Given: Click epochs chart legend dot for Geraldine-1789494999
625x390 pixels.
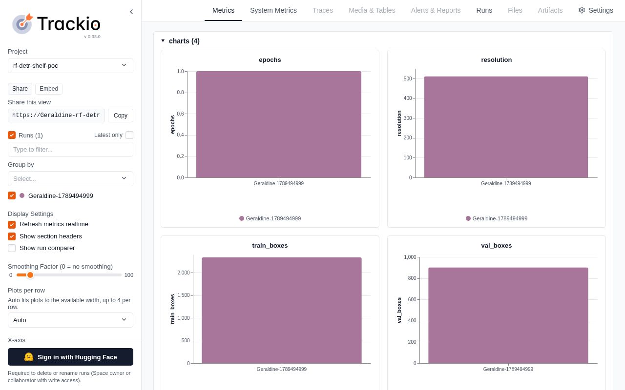Looking at the screenshot, I should 242,218.
